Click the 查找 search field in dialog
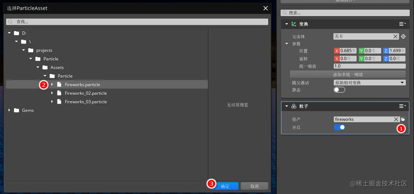Image resolution: width=414 pixels, height=194 pixels. 137,22
